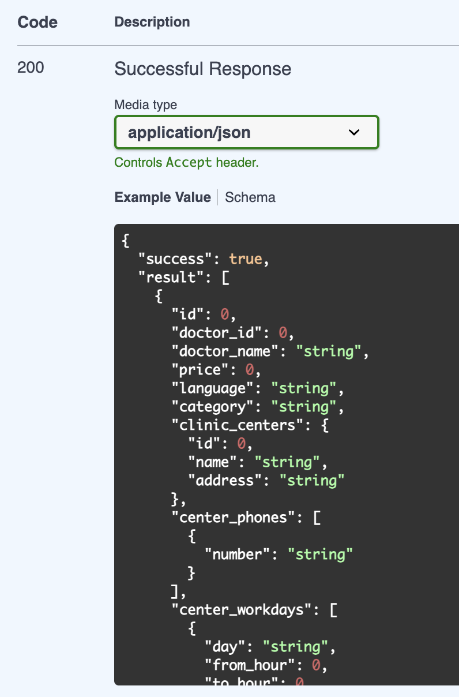Open the application/json media type dropdown

pos(246,132)
